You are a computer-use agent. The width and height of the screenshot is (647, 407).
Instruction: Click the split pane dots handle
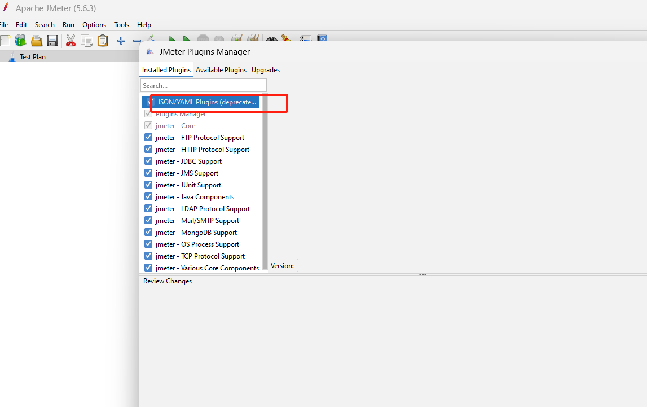[x=422, y=274]
